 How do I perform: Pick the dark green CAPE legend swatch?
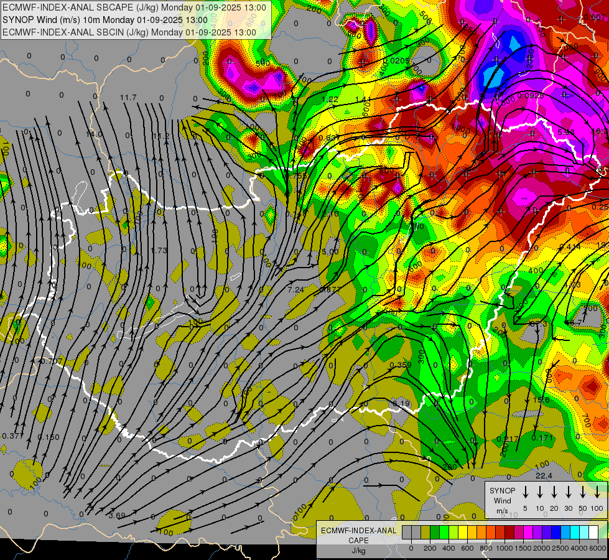[x=435, y=532]
